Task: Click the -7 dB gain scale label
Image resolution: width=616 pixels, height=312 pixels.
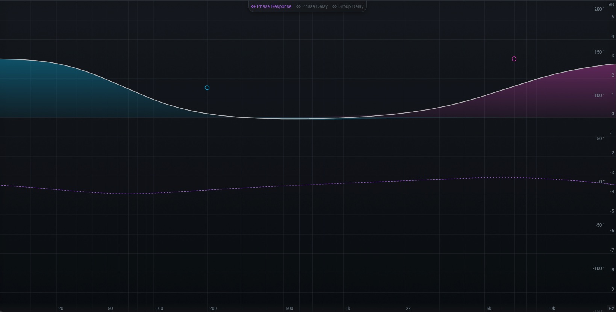Action: pos(612,250)
